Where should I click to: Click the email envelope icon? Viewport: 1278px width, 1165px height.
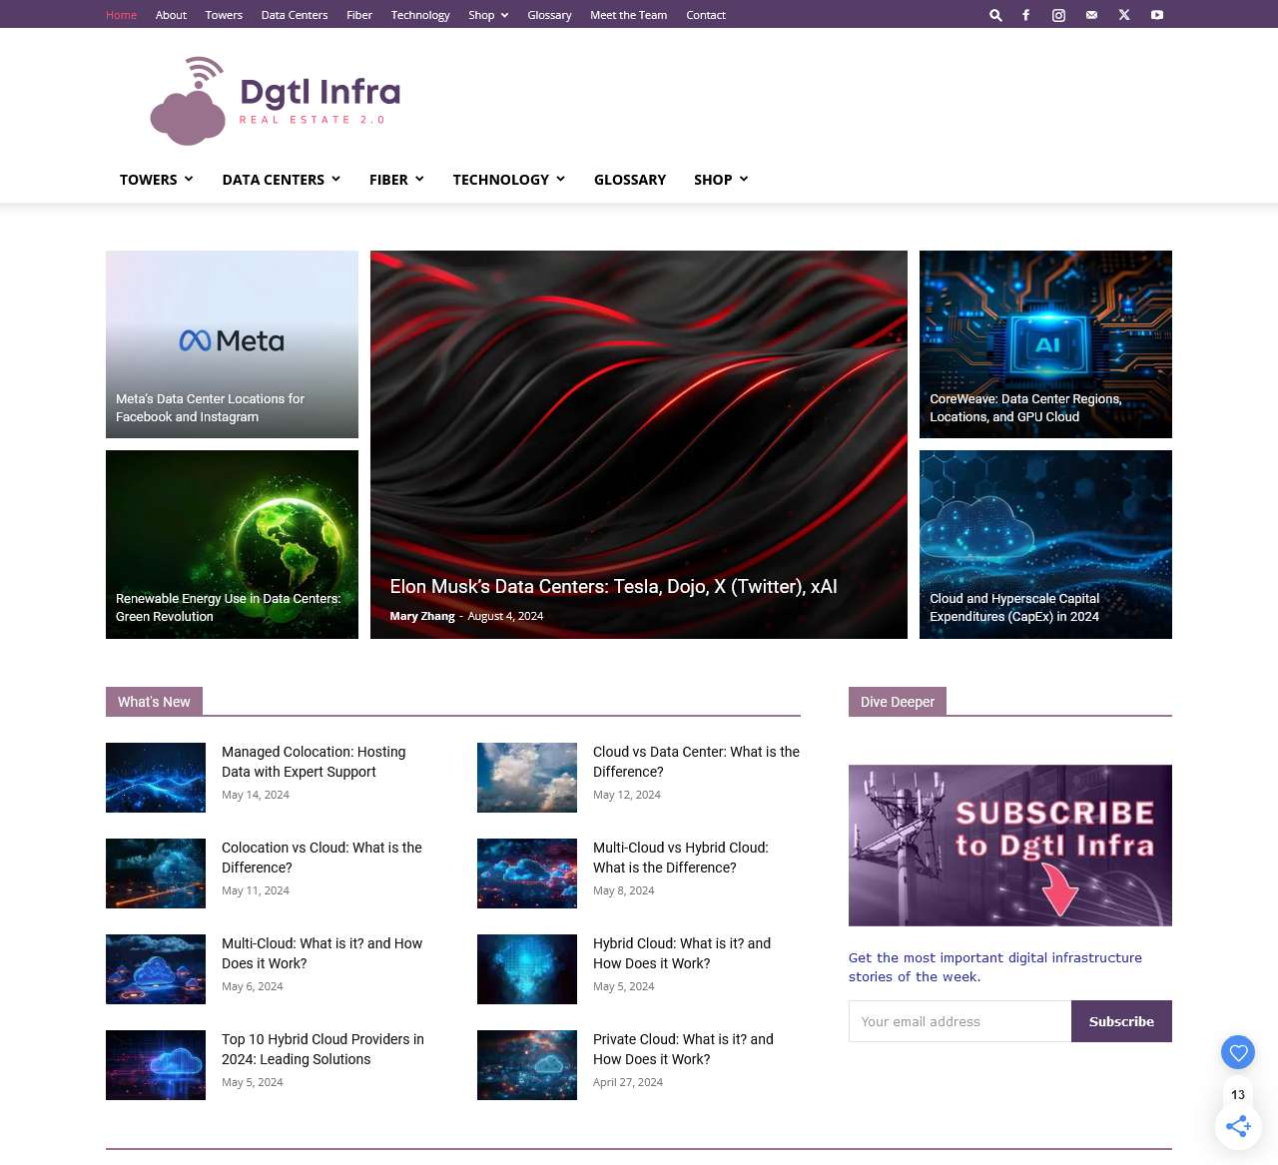pyautogui.click(x=1090, y=14)
